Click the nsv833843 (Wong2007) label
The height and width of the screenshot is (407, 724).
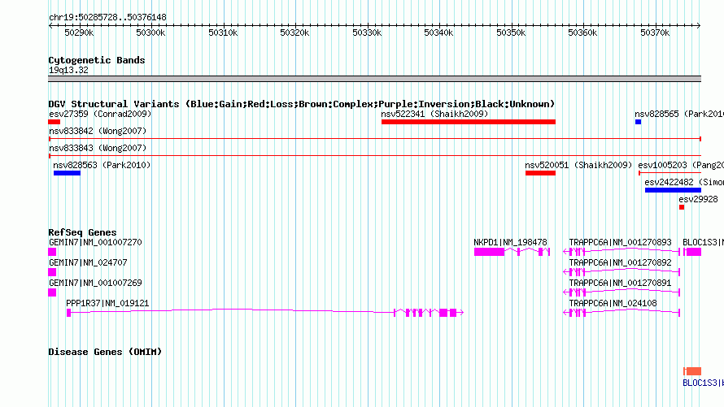tap(98, 148)
